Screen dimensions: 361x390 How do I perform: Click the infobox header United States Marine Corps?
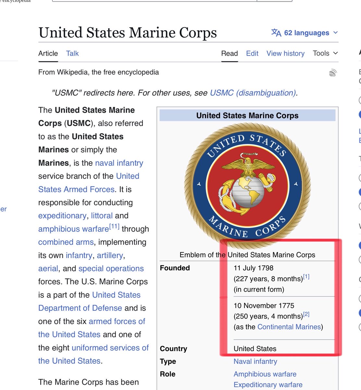[247, 116]
